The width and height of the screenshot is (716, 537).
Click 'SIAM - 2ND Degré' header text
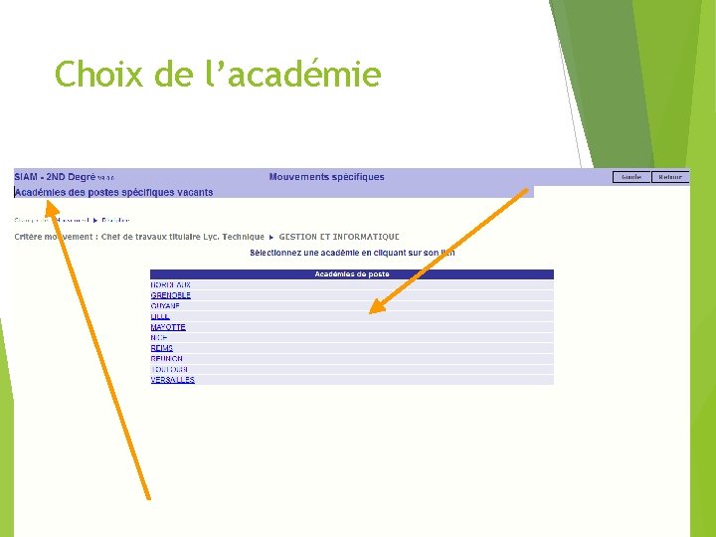pos(55,177)
